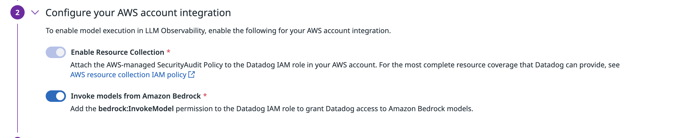The height and width of the screenshot is (138, 688).
Task: Click external link icon after IAM policy
Action: click(192, 74)
